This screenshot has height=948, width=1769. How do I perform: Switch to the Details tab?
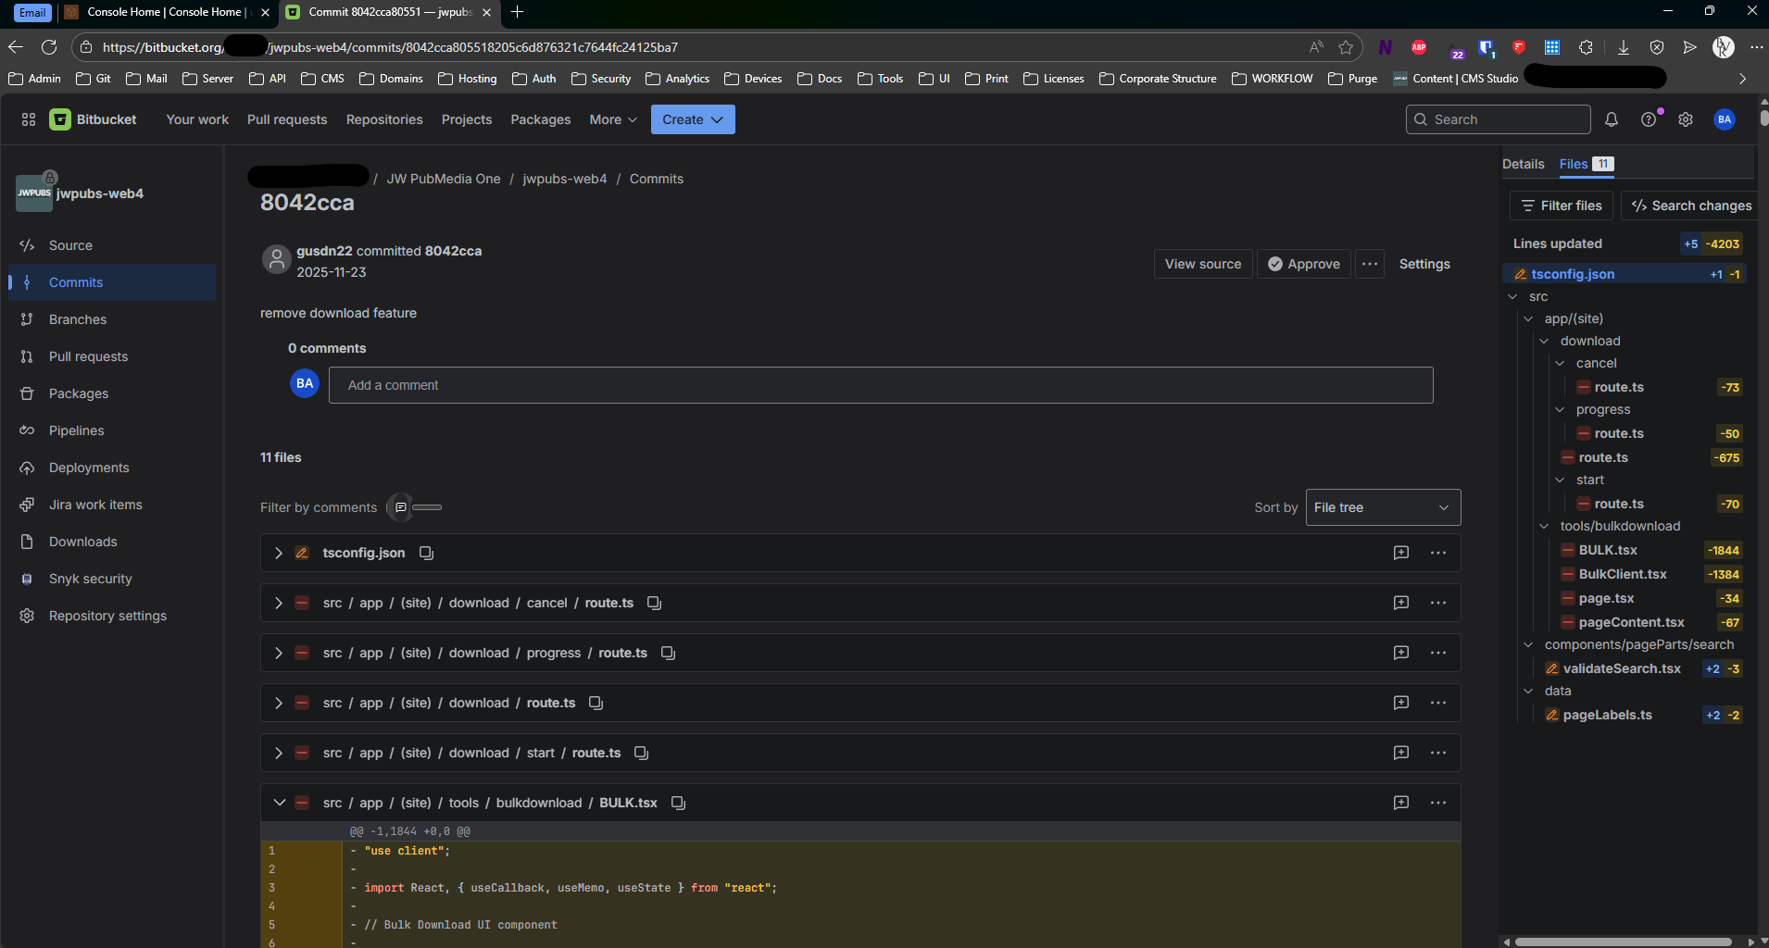(x=1523, y=164)
